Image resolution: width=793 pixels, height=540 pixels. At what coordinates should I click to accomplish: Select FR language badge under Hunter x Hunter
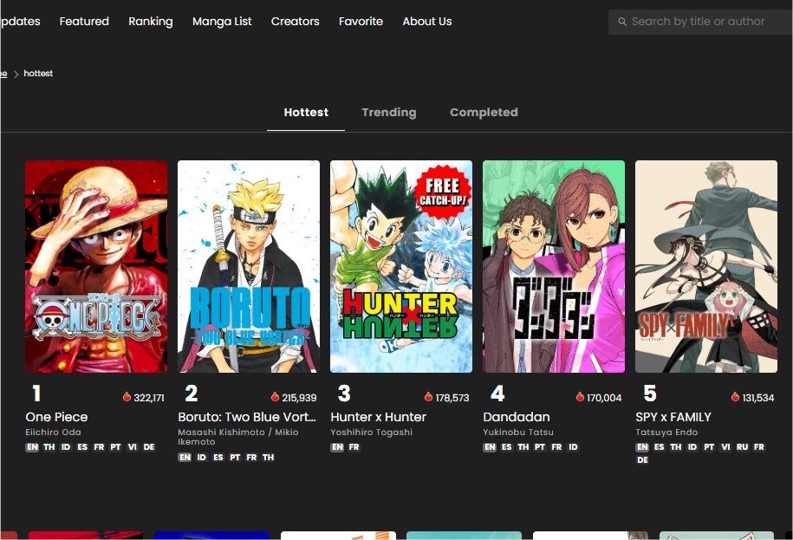[354, 447]
